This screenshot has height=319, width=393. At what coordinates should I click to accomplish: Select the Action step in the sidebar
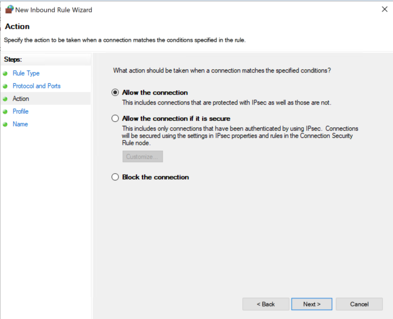click(20, 99)
